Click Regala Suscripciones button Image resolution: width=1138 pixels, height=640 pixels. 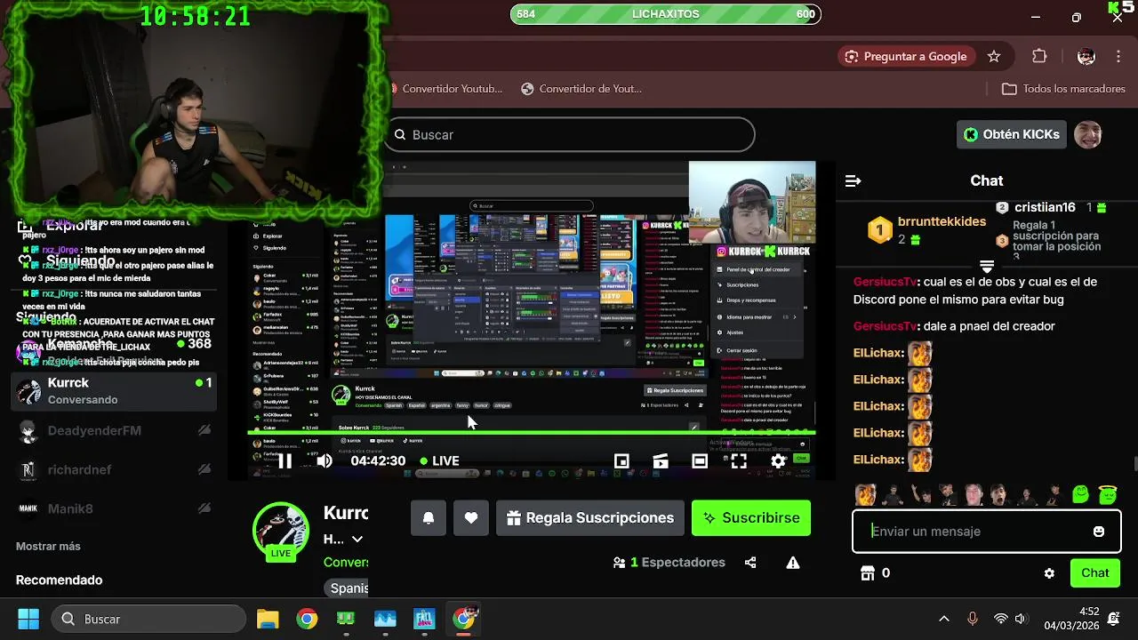click(x=590, y=518)
